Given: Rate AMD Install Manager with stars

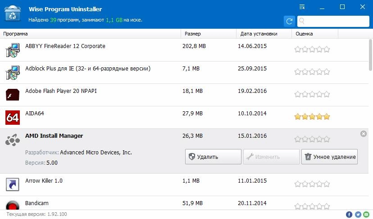Looking at the screenshot, I should pyautogui.click(x=312, y=139).
